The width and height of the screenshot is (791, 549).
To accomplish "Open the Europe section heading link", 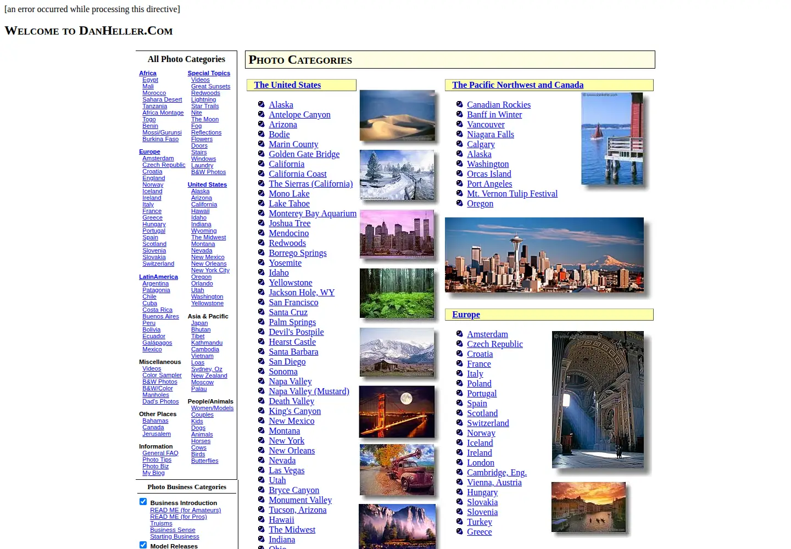I will click(466, 314).
